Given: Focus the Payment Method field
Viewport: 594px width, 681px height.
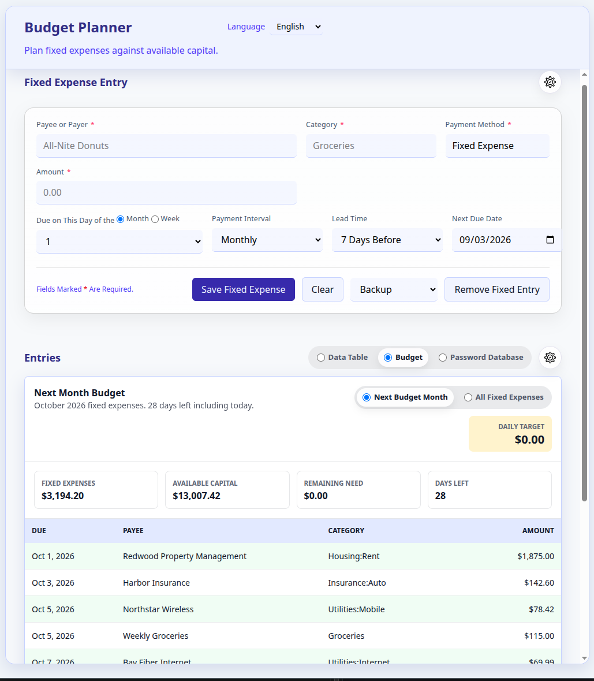Looking at the screenshot, I should tap(497, 146).
